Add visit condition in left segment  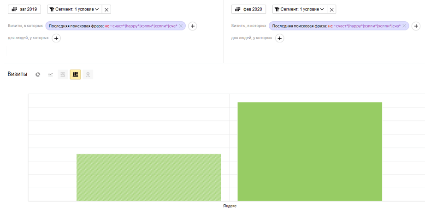coord(192,26)
